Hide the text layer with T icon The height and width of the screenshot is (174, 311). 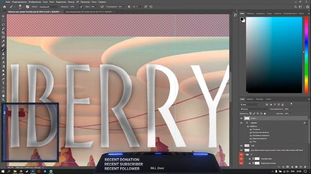pyautogui.click(x=242, y=123)
